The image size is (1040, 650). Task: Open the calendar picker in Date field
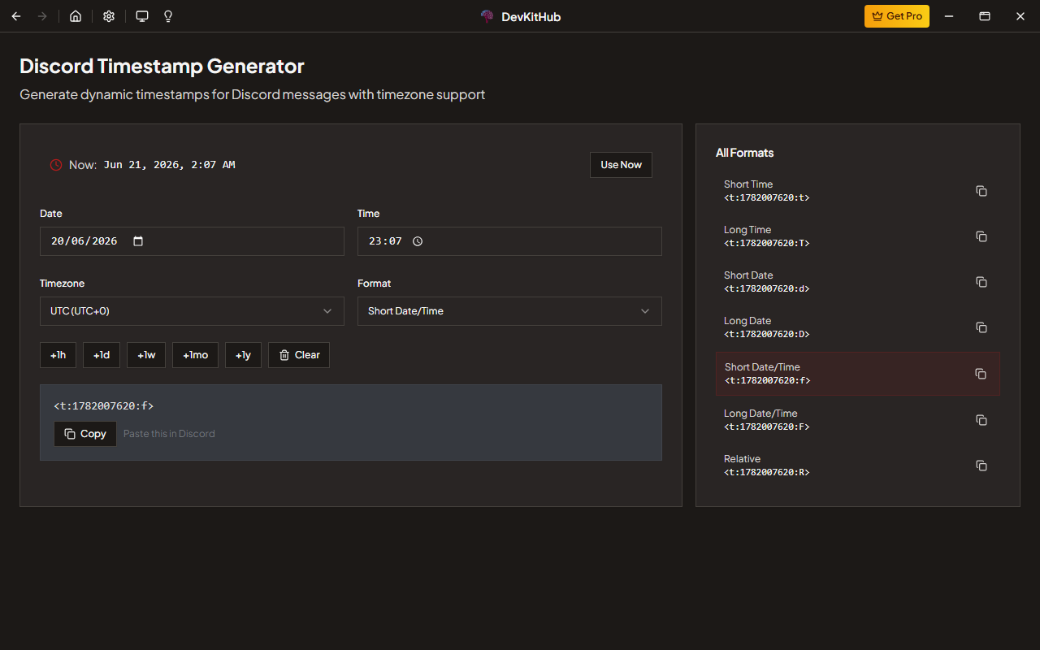coord(138,241)
